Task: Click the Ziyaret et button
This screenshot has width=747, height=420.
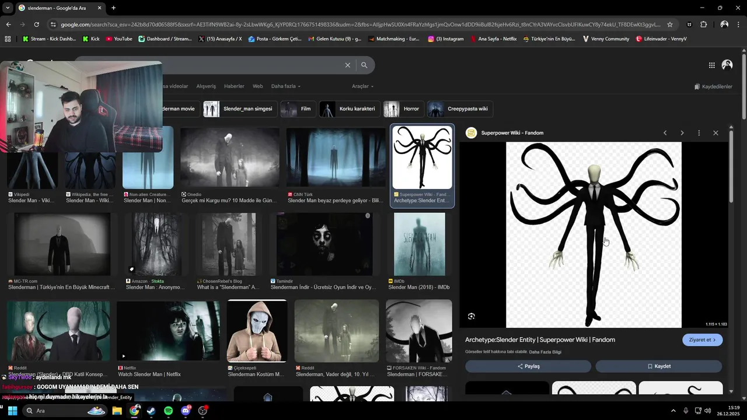Action: [703, 340]
